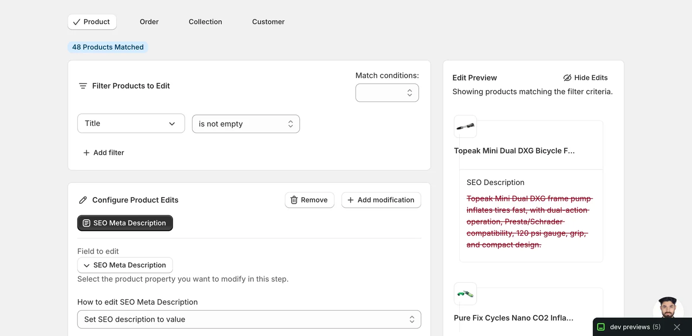692x336 pixels.
Task: Open the dev previews (5) panel
Action: click(635, 327)
